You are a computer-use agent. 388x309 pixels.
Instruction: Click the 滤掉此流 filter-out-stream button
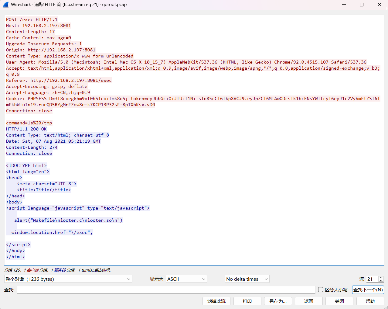(216, 301)
